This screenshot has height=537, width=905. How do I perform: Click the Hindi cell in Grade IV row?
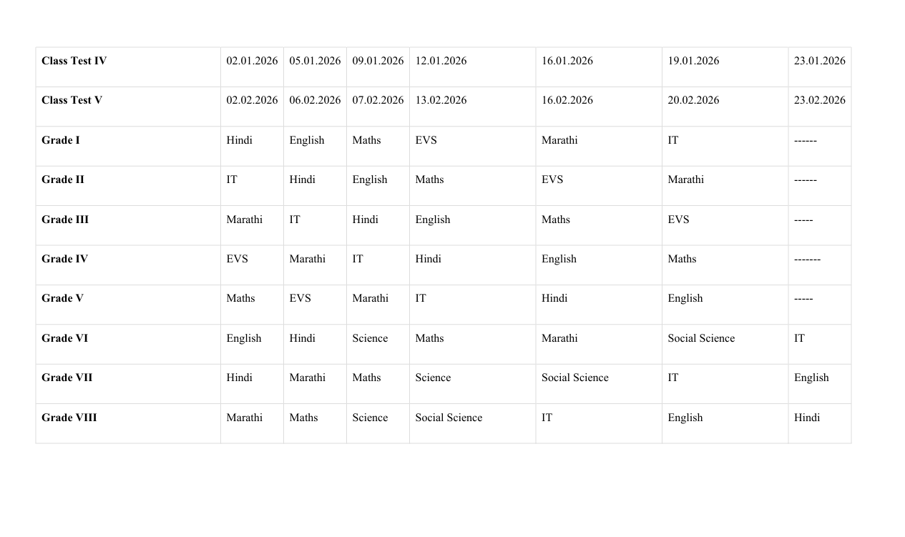(428, 259)
